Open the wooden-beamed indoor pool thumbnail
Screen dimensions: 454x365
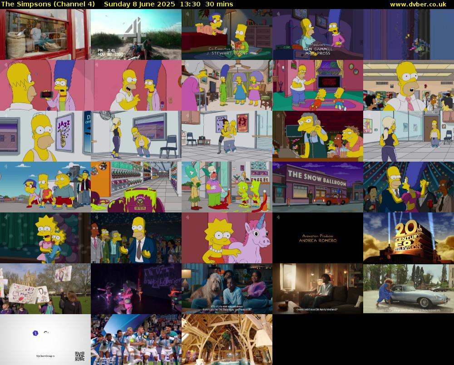point(227,340)
